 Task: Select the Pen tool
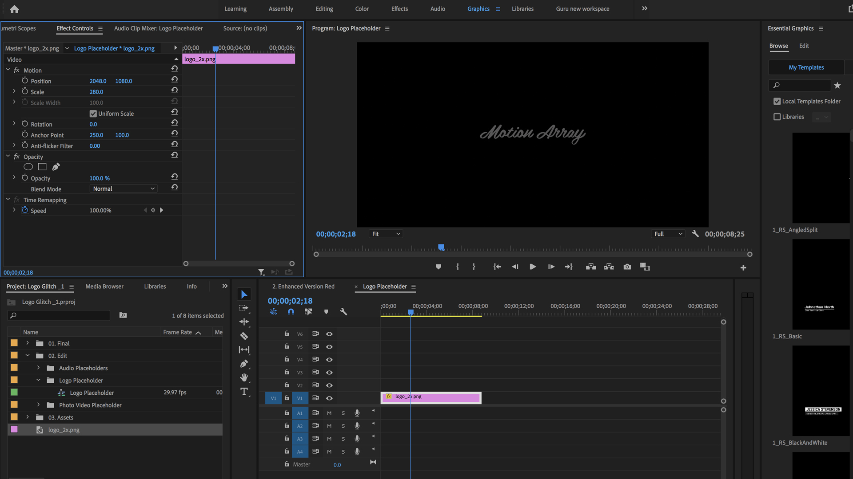244,364
